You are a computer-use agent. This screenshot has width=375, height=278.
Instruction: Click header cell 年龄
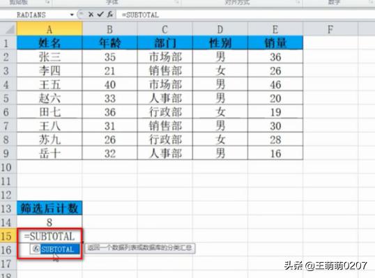pos(109,43)
